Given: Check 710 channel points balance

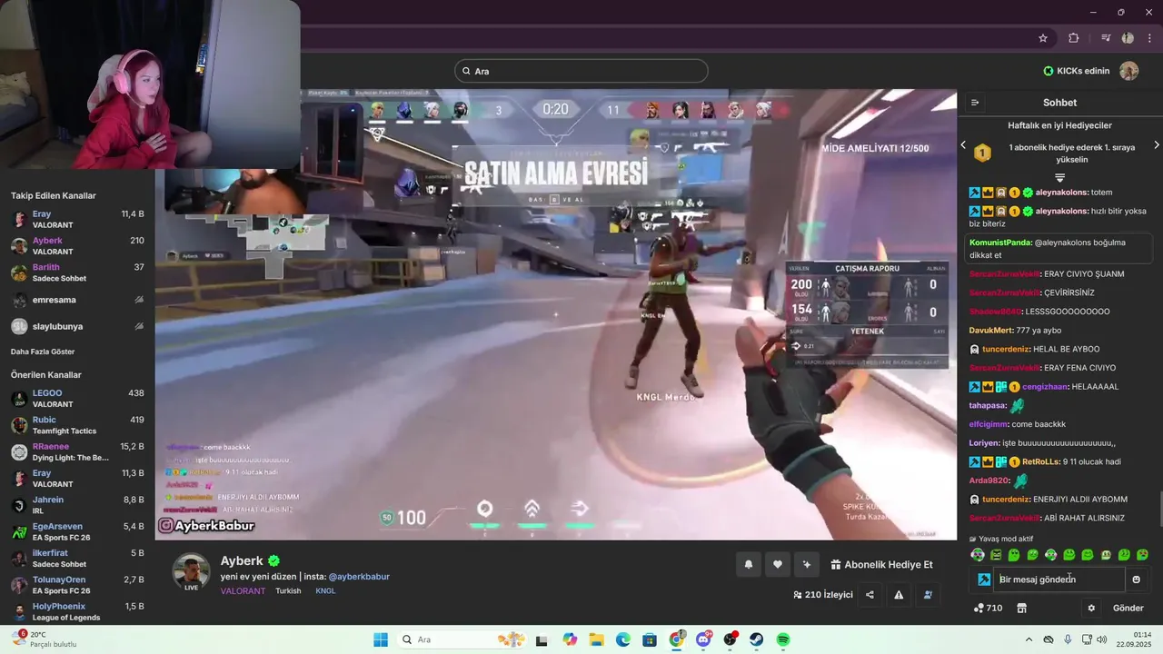Looking at the screenshot, I should pyautogui.click(x=988, y=608).
